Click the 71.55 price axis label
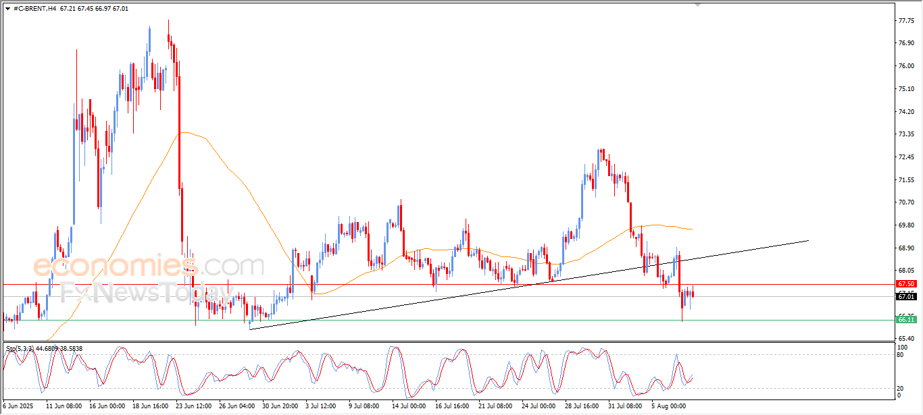The height and width of the screenshot is (415, 923). (x=907, y=179)
